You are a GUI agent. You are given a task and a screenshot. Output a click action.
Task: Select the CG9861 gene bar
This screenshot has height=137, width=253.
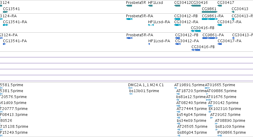point(210,12)
